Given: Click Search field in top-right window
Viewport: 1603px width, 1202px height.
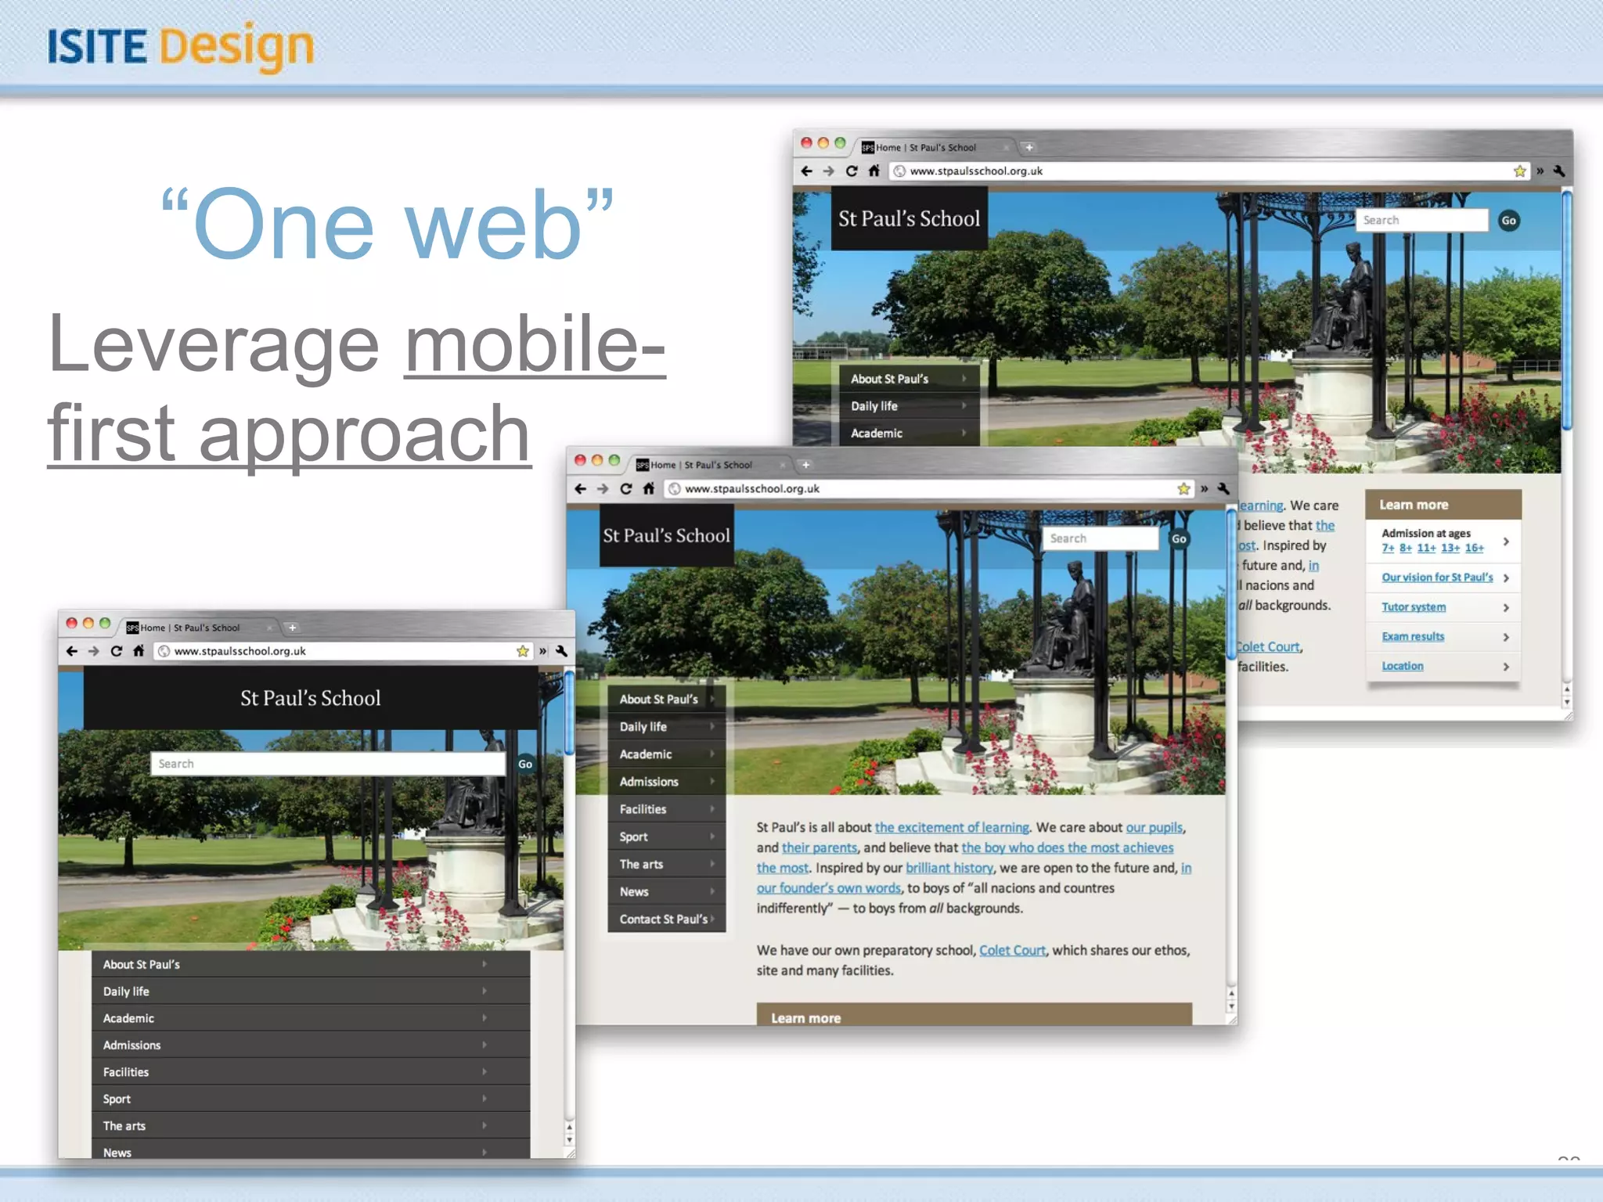Looking at the screenshot, I should (x=1422, y=221).
